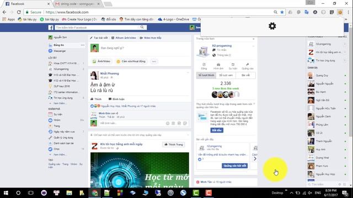Click the Facebook search magnifier button

[x=142, y=27]
